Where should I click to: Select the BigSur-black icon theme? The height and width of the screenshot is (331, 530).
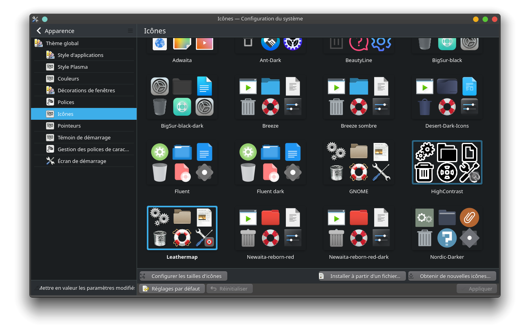[x=447, y=50]
